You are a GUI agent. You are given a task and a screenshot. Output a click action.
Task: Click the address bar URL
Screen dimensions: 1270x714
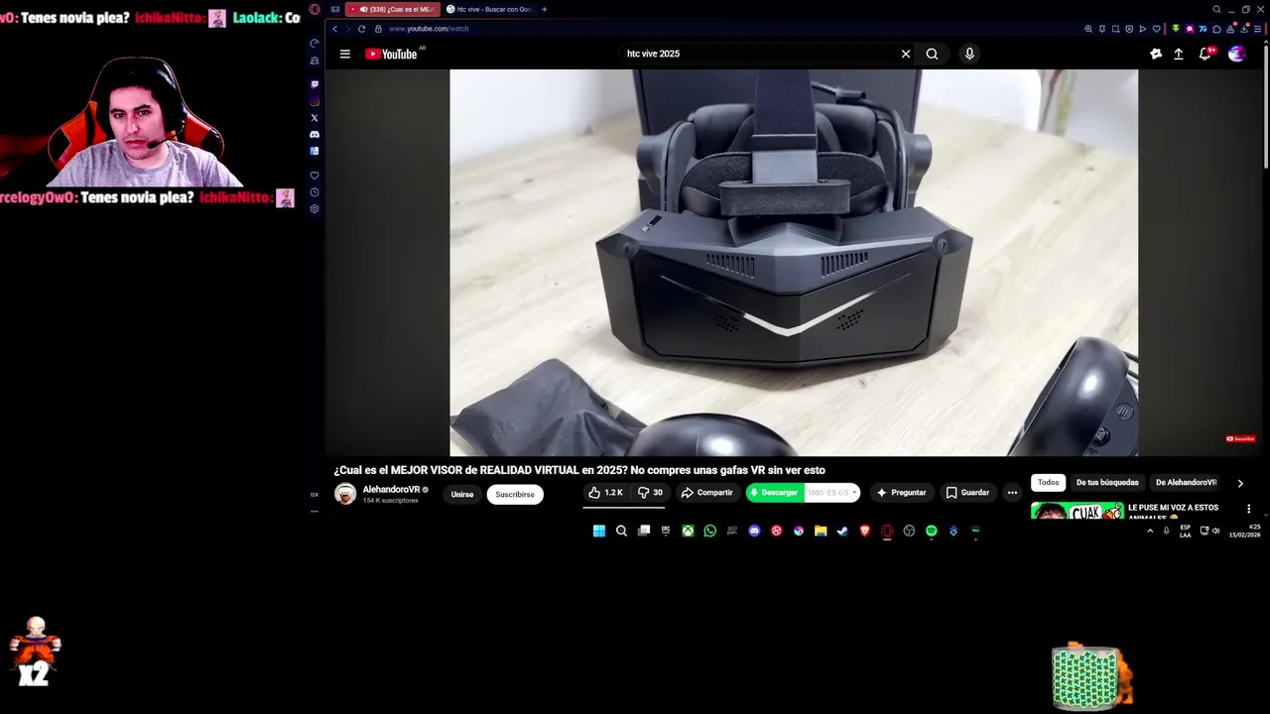(429, 29)
